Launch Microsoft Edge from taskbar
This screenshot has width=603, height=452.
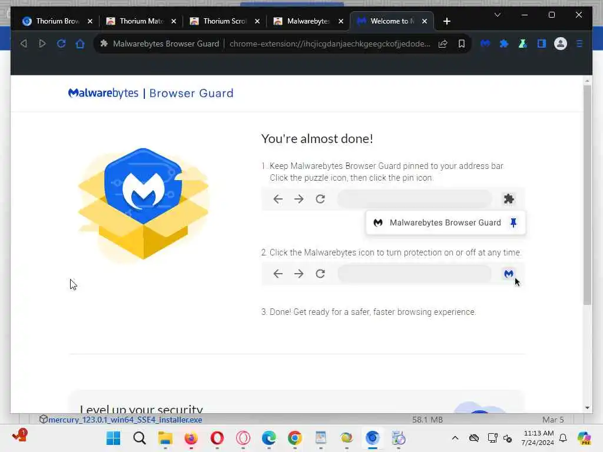pyautogui.click(x=269, y=438)
